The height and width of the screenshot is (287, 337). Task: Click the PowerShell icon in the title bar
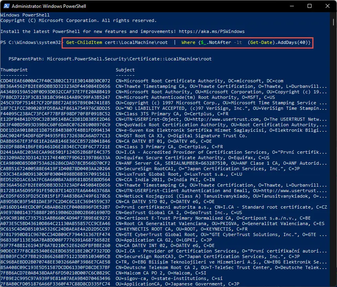(x=6, y=6)
